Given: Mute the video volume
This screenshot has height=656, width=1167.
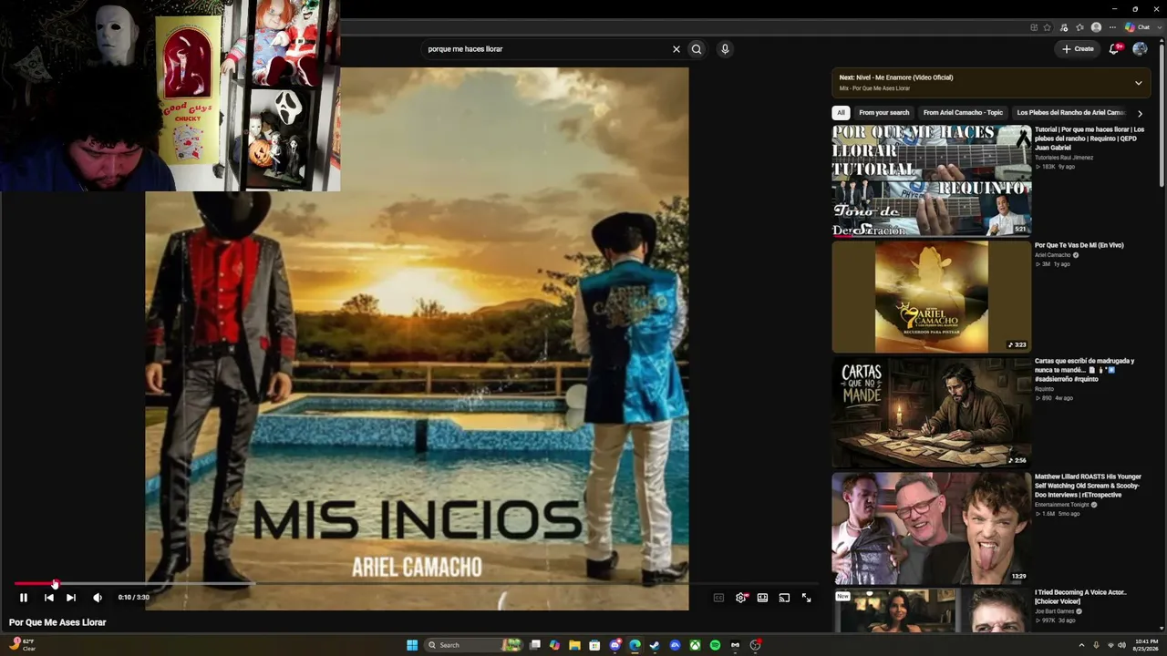Looking at the screenshot, I should point(98,598).
